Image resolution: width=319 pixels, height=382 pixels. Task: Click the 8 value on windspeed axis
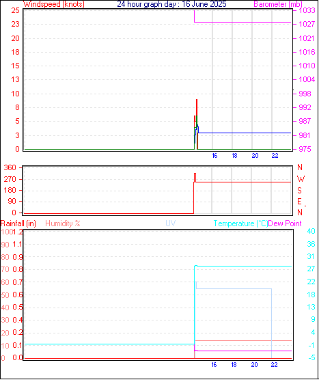[x=17, y=107]
